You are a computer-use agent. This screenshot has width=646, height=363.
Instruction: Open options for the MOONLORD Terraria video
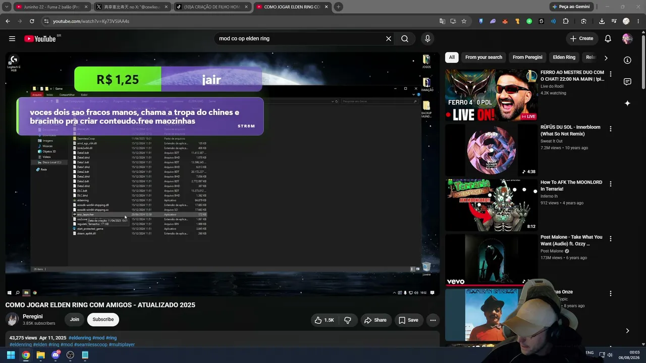pyautogui.click(x=610, y=184)
